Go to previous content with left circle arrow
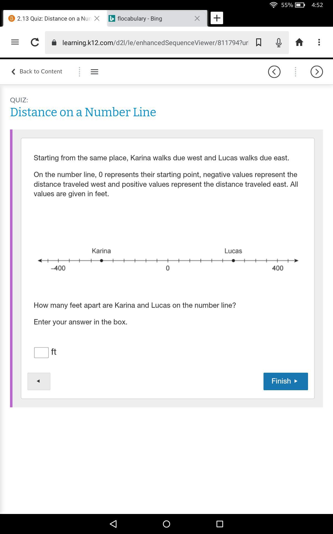 pos(274,72)
